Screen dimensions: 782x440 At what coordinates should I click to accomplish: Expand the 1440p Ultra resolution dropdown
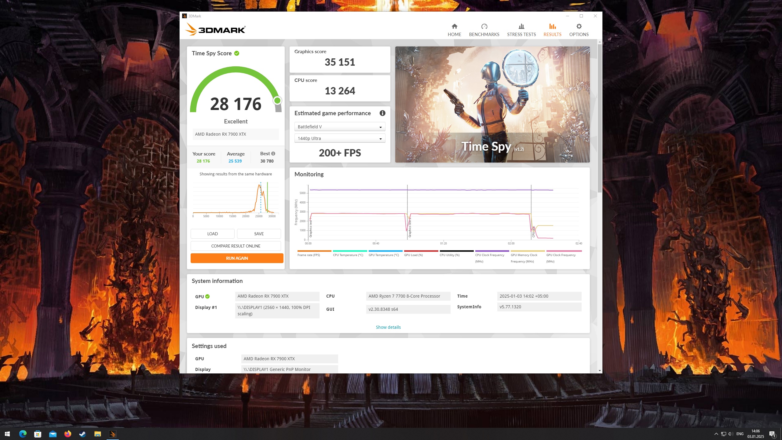pyautogui.click(x=339, y=138)
